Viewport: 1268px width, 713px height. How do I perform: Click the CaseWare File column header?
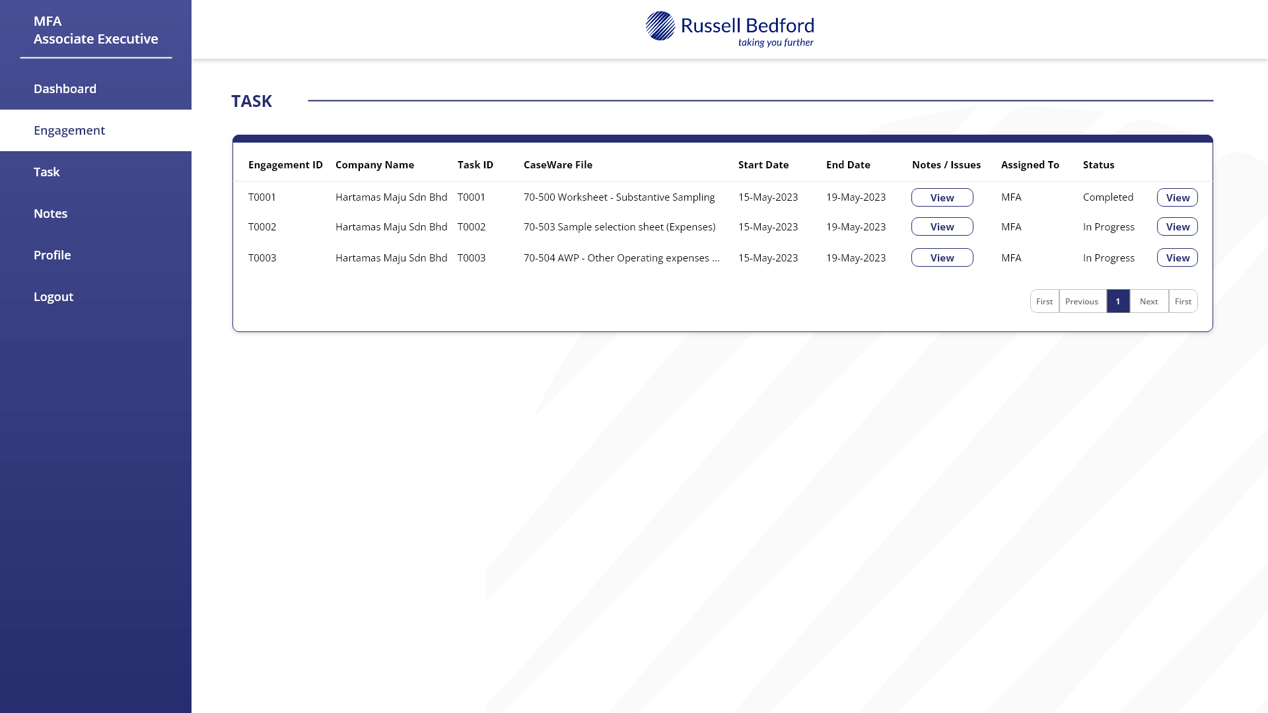coord(557,164)
